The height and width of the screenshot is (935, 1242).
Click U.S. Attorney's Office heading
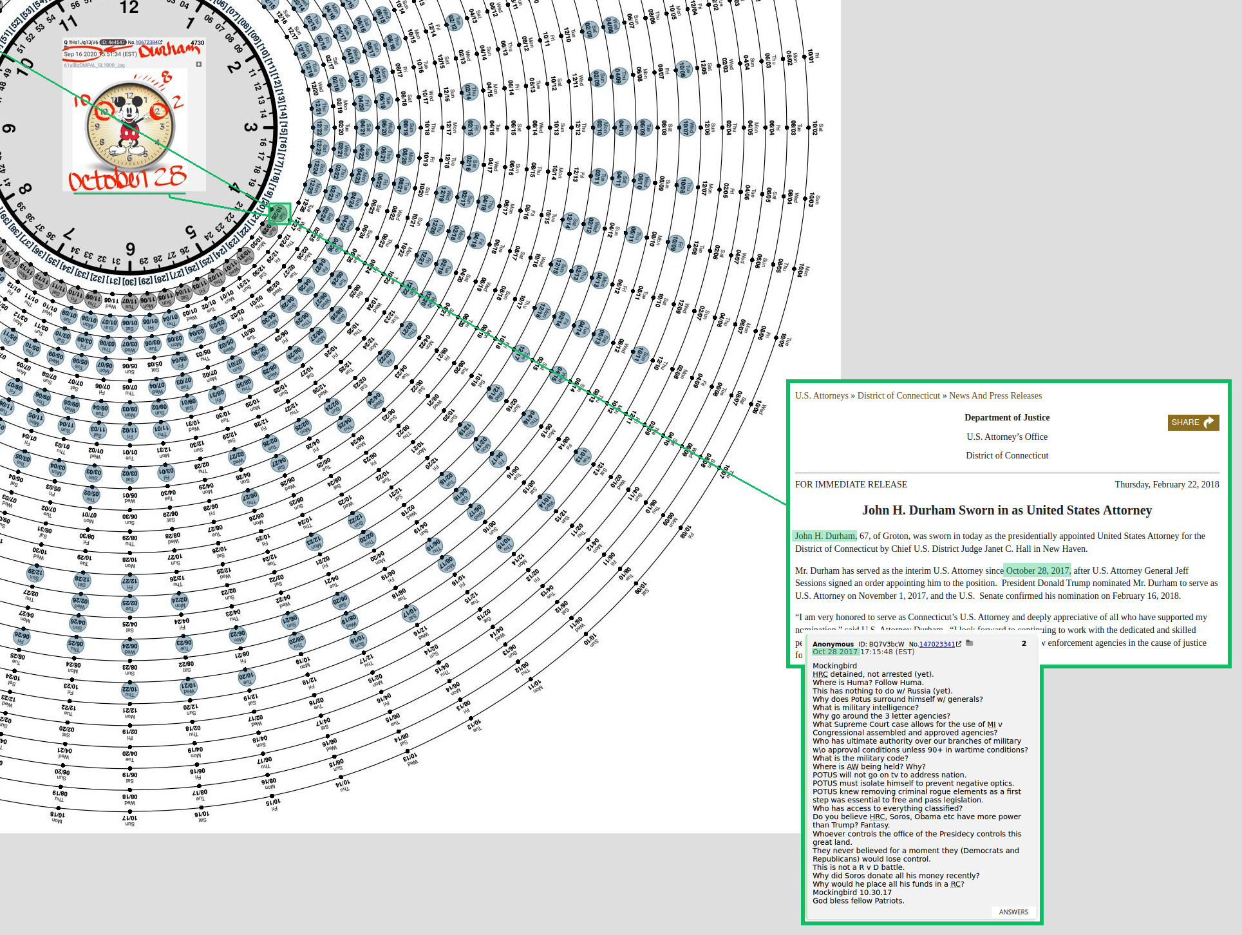(x=1007, y=437)
